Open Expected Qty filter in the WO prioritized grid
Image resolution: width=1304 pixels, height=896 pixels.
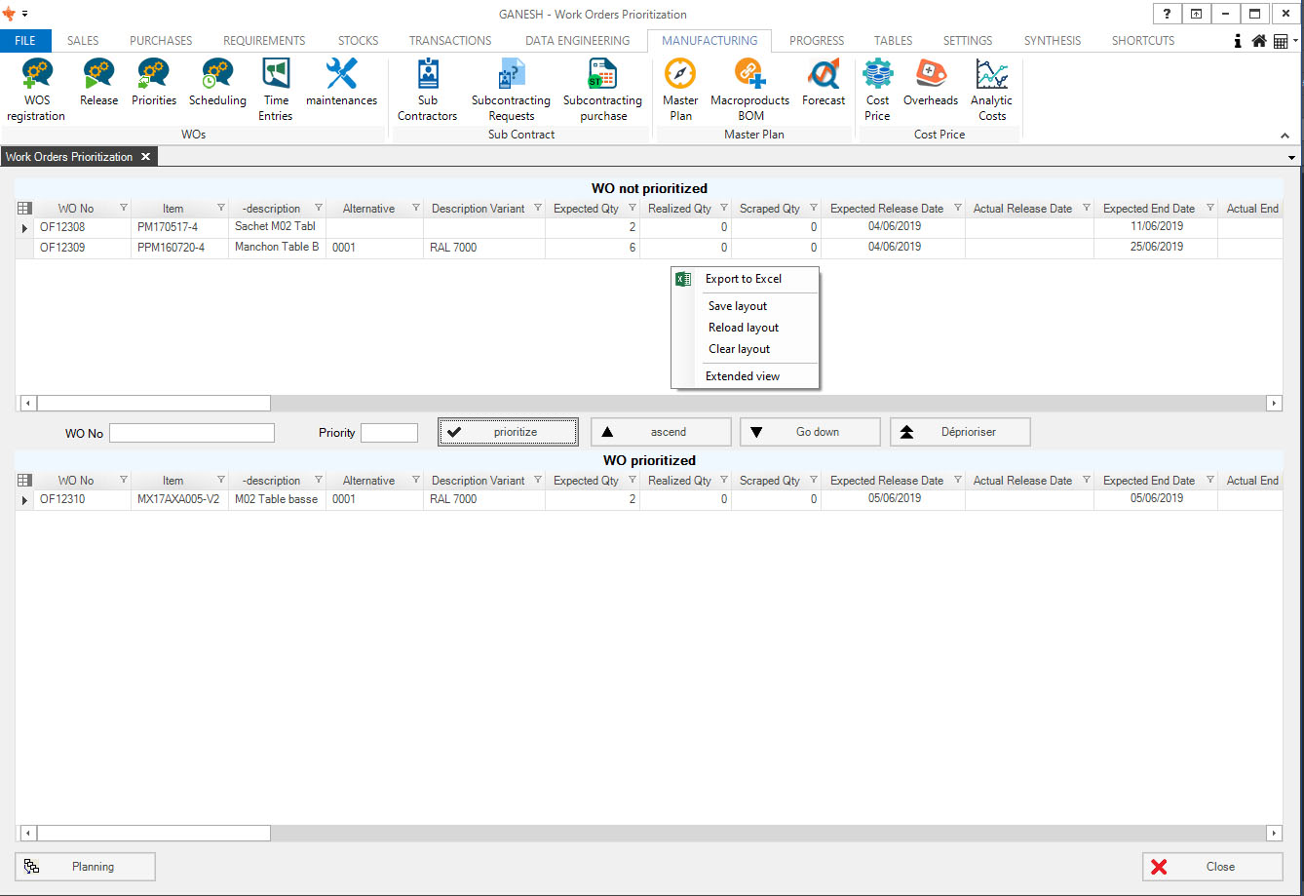[x=633, y=481]
